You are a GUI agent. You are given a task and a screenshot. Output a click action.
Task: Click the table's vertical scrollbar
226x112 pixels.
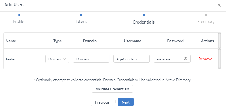[220, 59]
